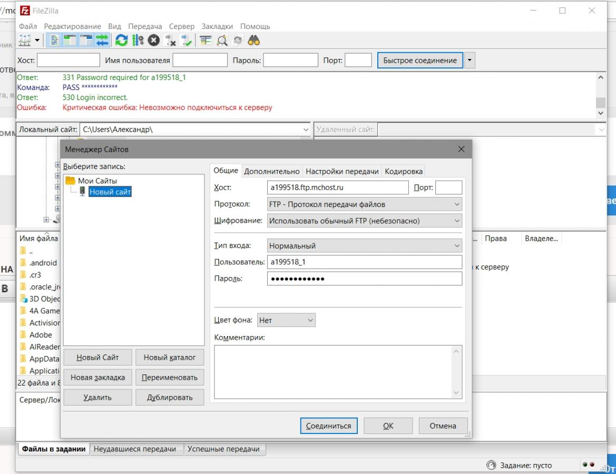The image size is (616, 474).
Task: Switch to the Настройки передачи tab
Action: (342, 171)
